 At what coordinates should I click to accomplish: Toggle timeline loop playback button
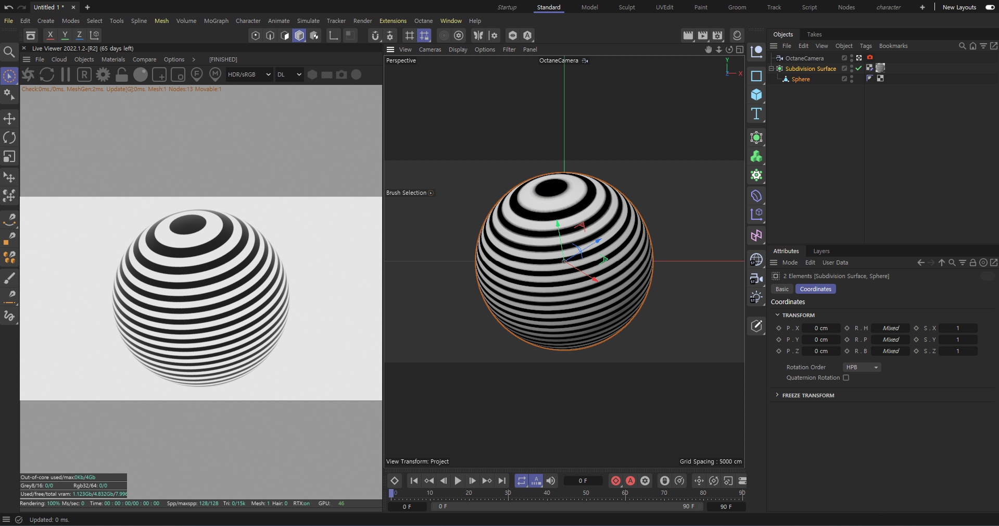[x=522, y=481]
